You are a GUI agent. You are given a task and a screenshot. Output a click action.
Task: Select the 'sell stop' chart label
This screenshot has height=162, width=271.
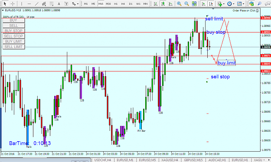click(x=220, y=77)
